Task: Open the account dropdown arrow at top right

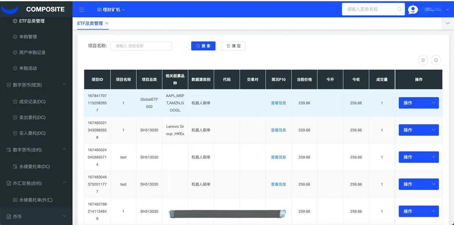Action: [x=448, y=9]
